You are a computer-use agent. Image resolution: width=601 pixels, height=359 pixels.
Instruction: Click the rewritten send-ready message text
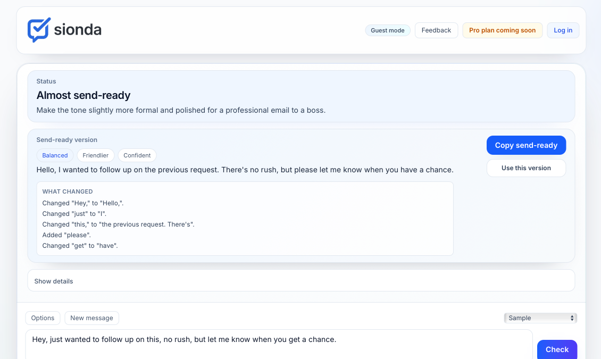click(x=245, y=170)
